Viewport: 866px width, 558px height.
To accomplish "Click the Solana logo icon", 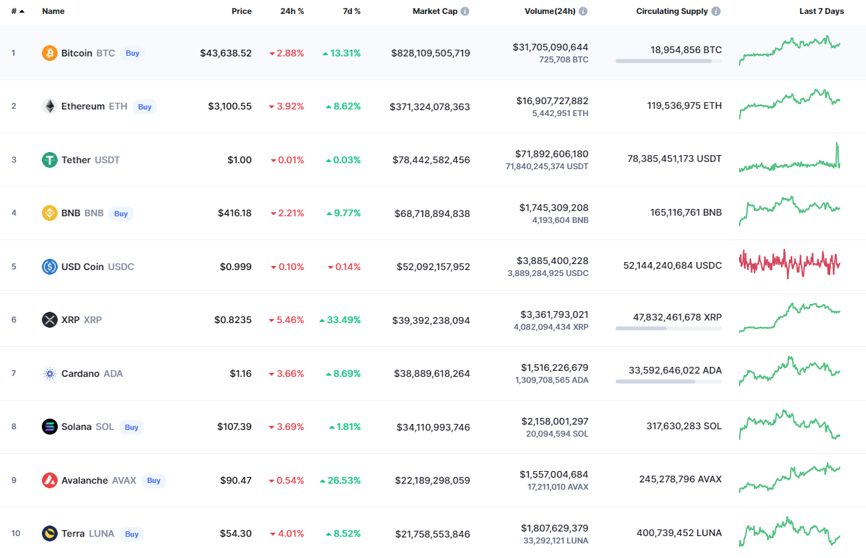I will [50, 427].
